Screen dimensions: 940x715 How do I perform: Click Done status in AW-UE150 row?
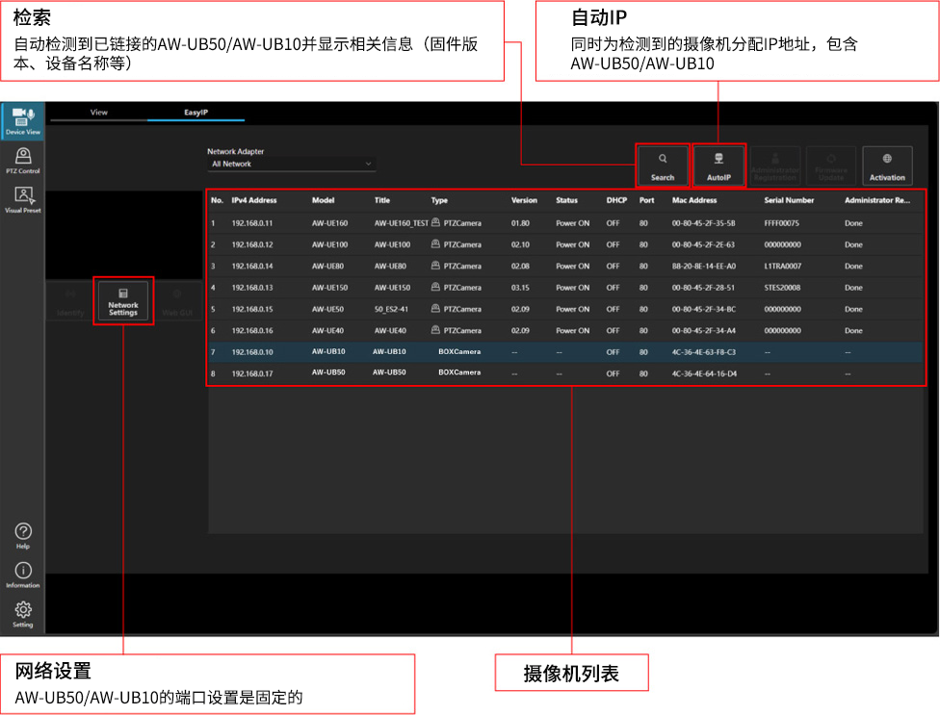[x=853, y=288]
